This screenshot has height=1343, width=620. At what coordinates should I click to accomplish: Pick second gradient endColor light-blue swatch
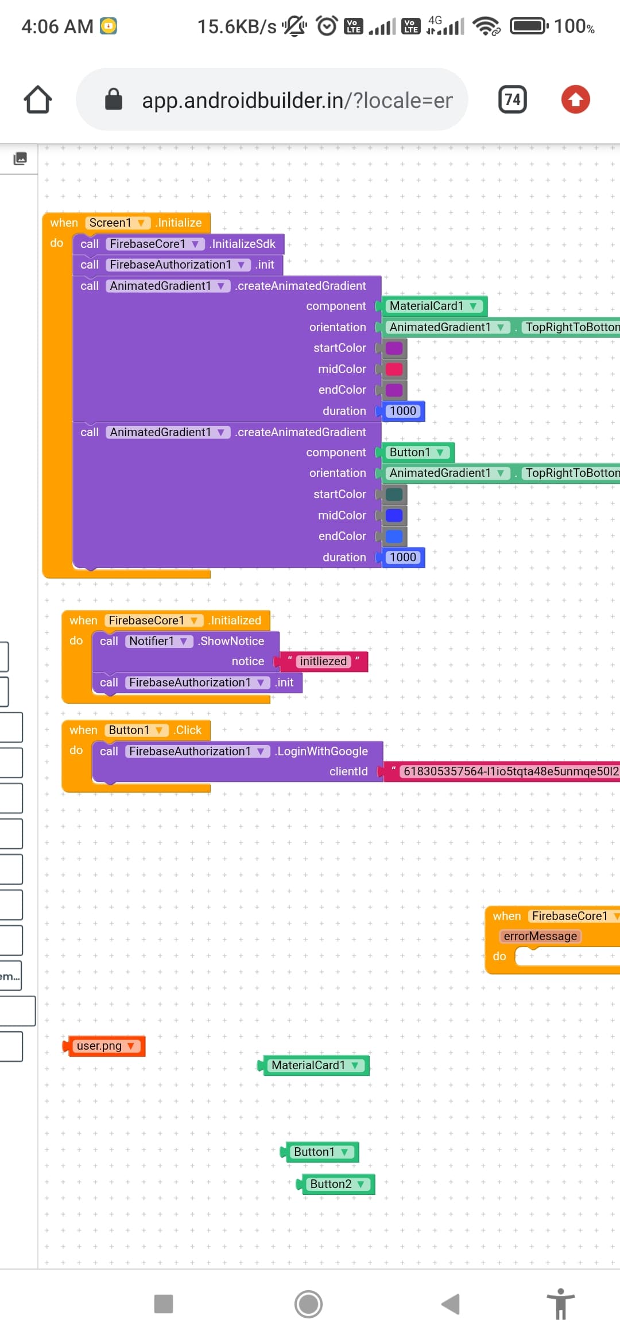[394, 536]
